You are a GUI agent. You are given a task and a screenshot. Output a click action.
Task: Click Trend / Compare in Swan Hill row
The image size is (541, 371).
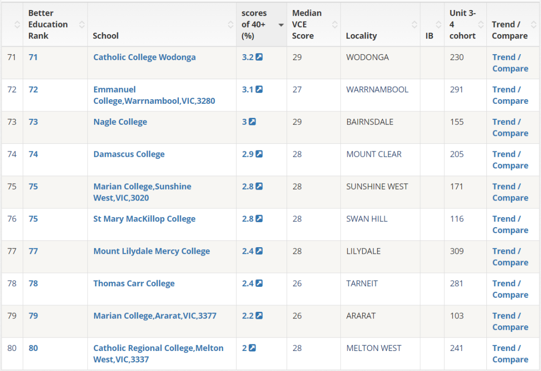[x=510, y=224]
